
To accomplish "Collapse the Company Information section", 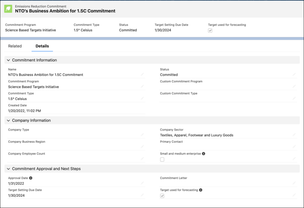I will point(8,120).
